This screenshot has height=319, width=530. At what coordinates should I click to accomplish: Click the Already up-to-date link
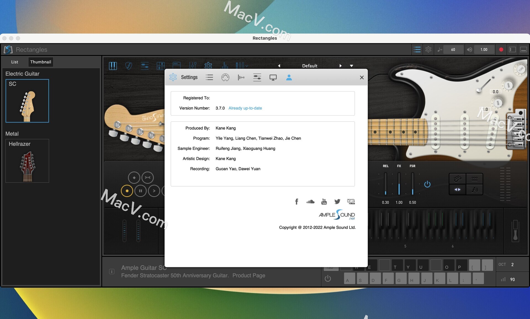click(x=245, y=108)
